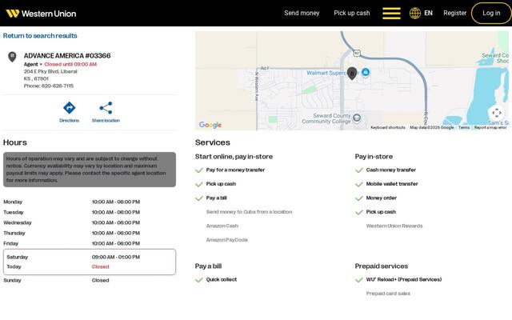Click the checkmark next to WU Reload+
This screenshot has height=320, width=512.
359,280
